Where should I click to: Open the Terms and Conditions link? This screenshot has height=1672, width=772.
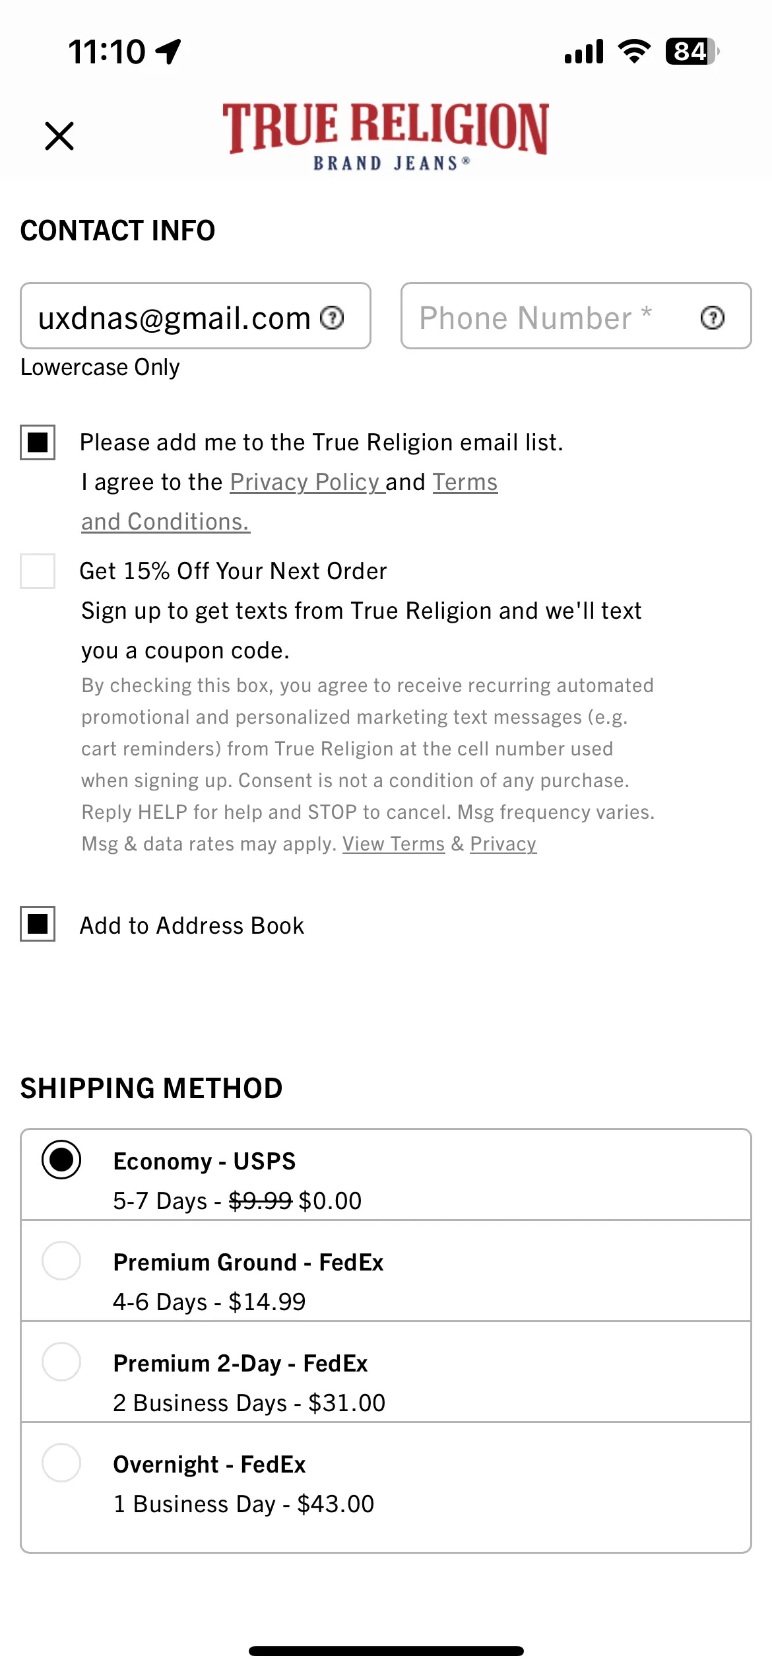pyautogui.click(x=289, y=502)
